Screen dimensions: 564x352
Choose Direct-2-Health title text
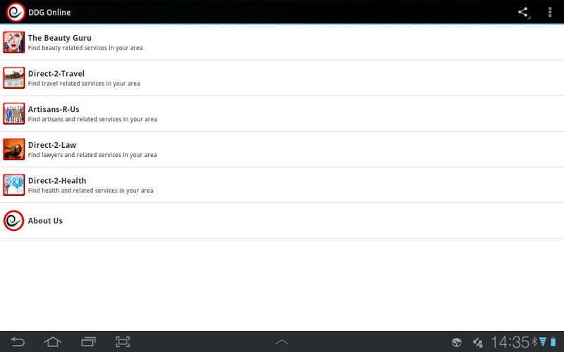(57, 180)
